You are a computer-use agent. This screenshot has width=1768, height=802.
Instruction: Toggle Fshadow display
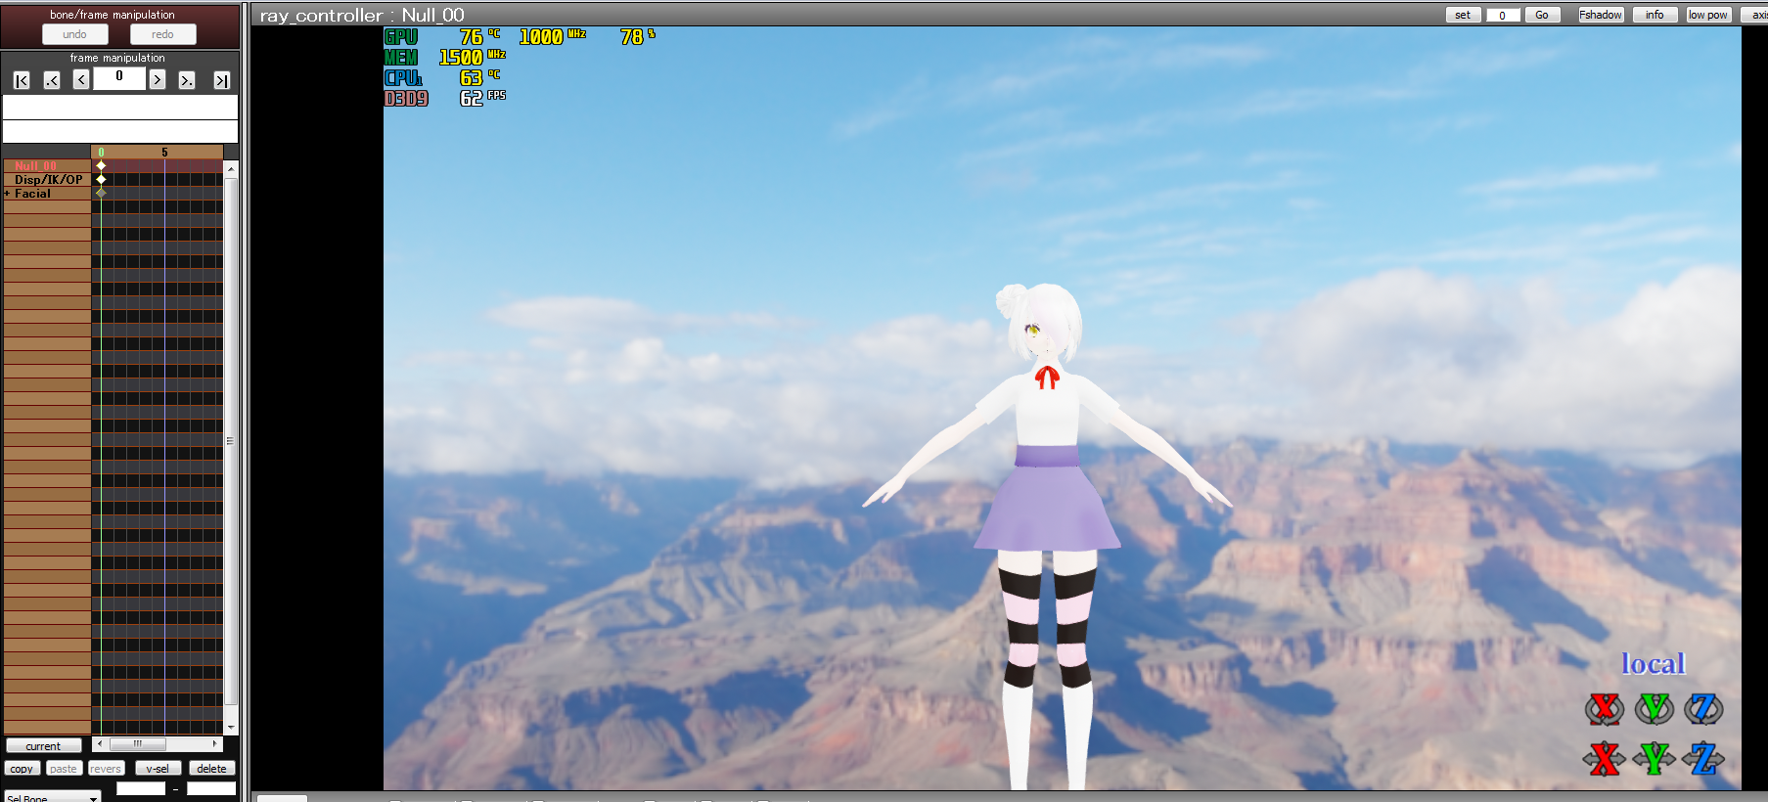click(1601, 15)
